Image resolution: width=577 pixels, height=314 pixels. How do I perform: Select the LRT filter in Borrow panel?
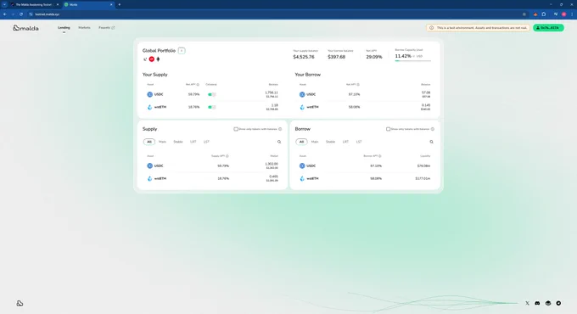coord(345,142)
